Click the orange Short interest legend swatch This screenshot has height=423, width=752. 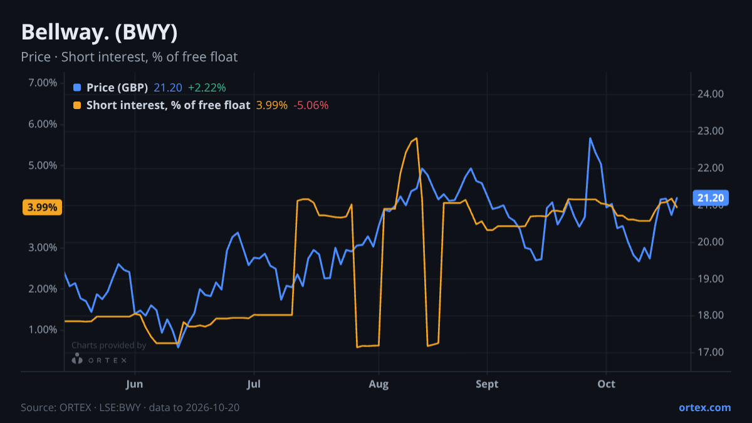click(x=77, y=105)
